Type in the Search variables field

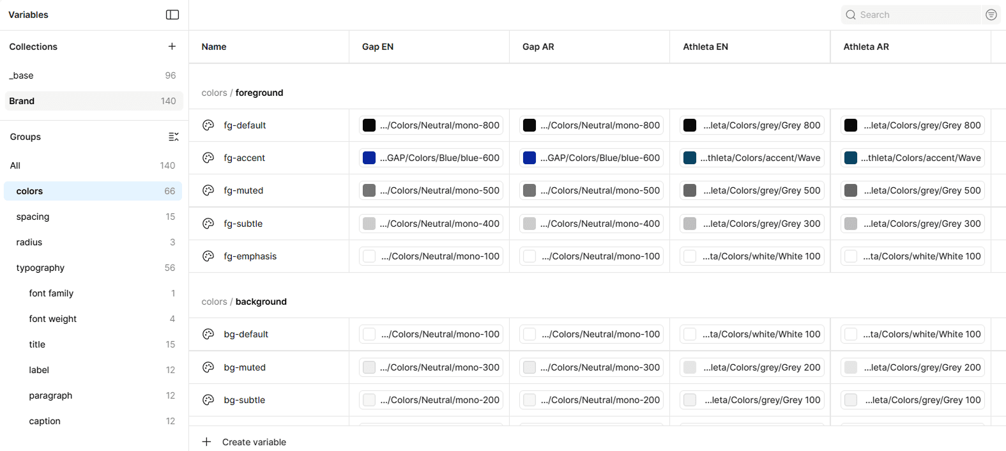911,15
